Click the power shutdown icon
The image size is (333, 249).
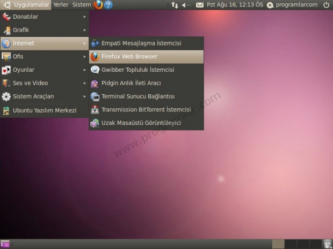click(x=326, y=5)
